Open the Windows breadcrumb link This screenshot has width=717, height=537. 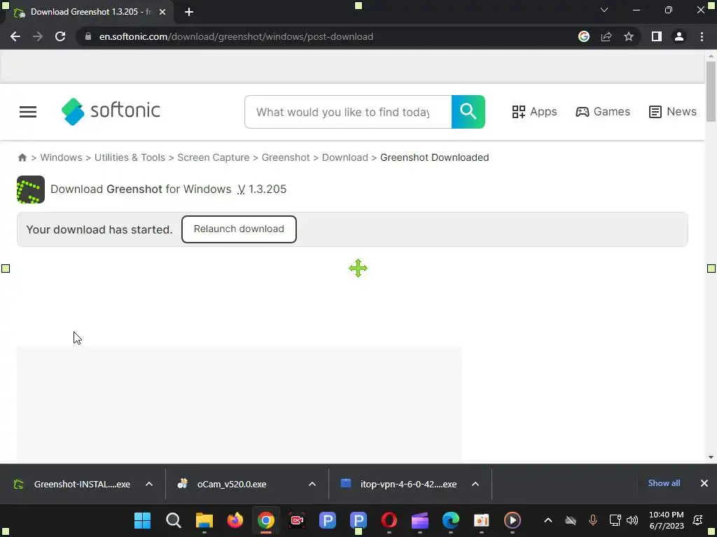coord(62,157)
